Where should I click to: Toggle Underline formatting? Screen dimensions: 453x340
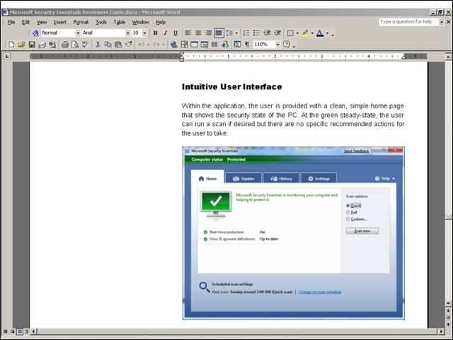176,33
